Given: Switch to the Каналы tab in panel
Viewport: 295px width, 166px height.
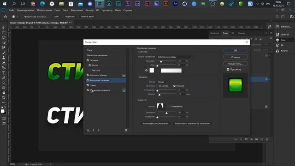Looking at the screenshot, I should click(x=242, y=33).
